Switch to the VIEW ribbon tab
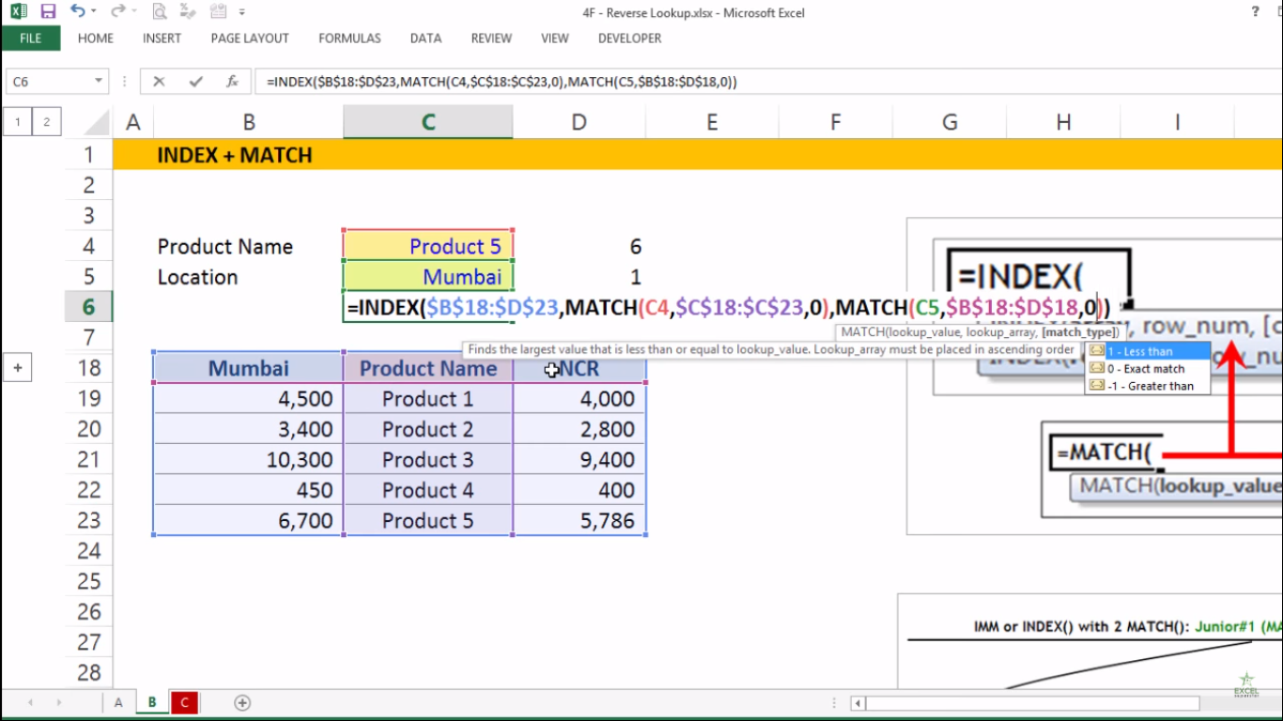1283x721 pixels. [x=555, y=38]
